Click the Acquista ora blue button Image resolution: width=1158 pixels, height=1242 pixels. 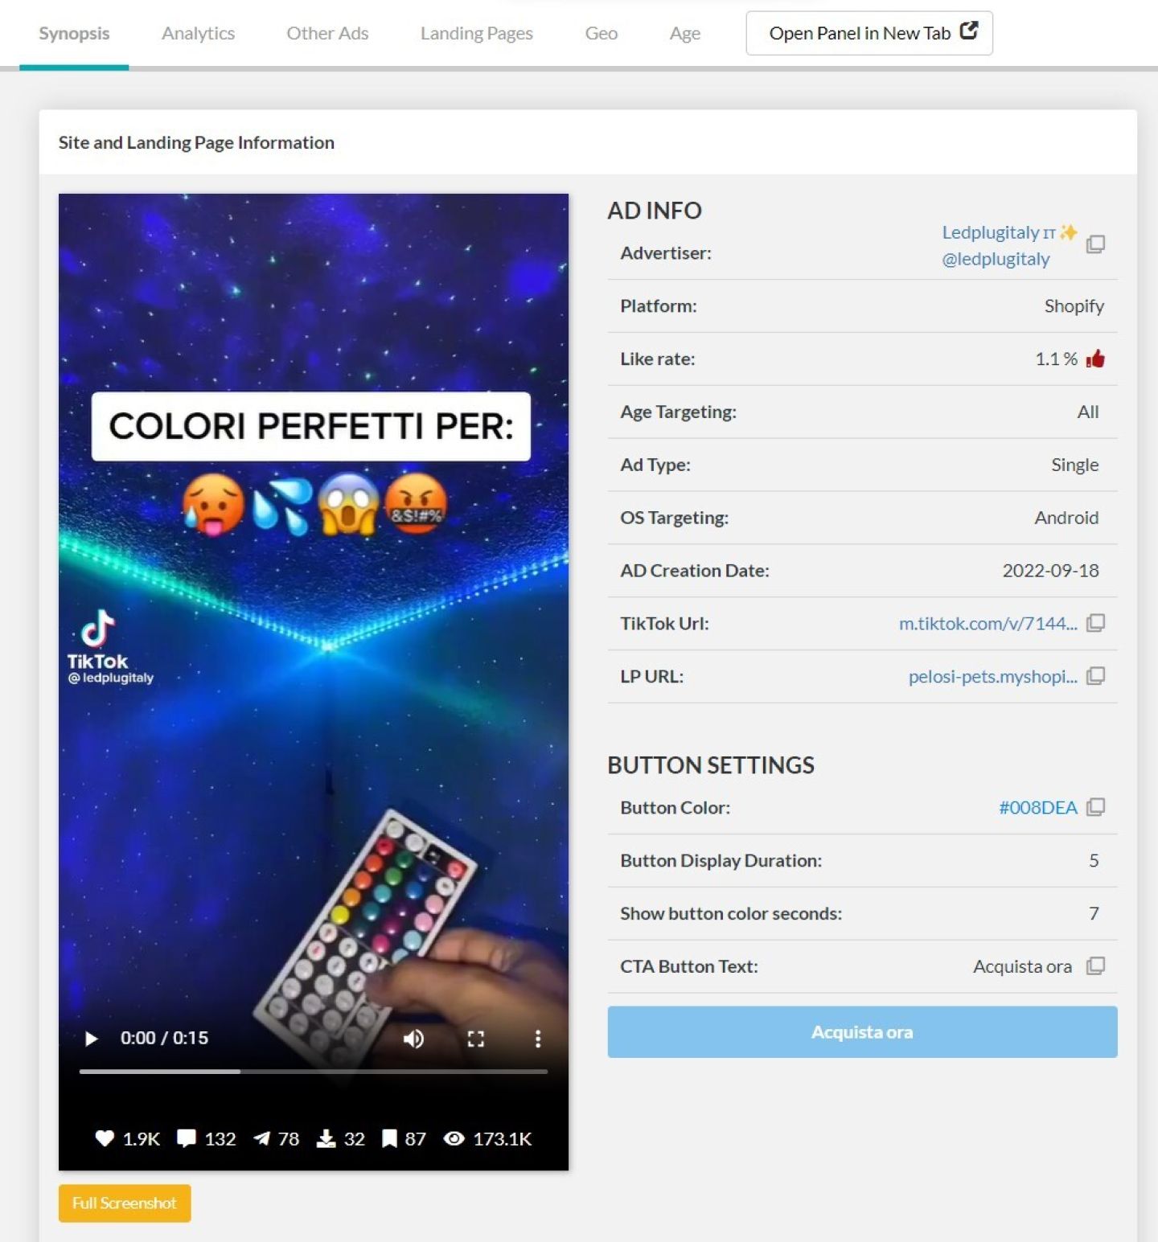[862, 1031]
